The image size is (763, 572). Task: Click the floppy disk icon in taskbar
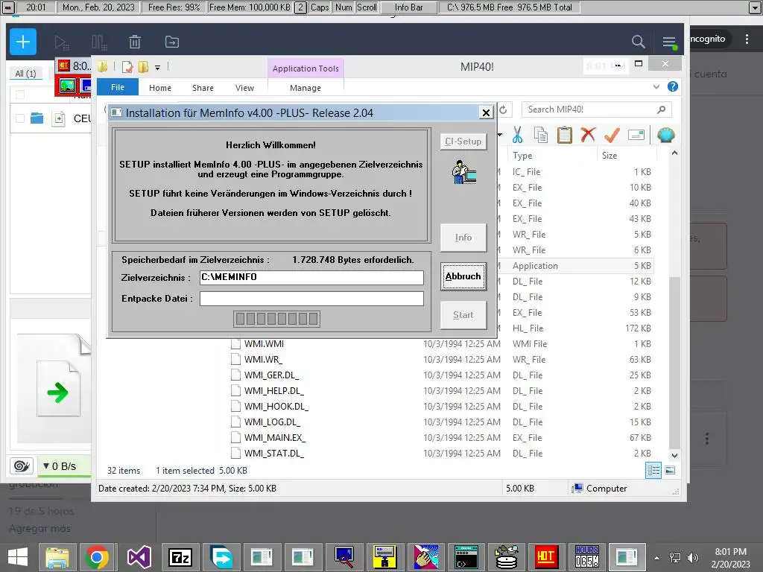point(384,557)
